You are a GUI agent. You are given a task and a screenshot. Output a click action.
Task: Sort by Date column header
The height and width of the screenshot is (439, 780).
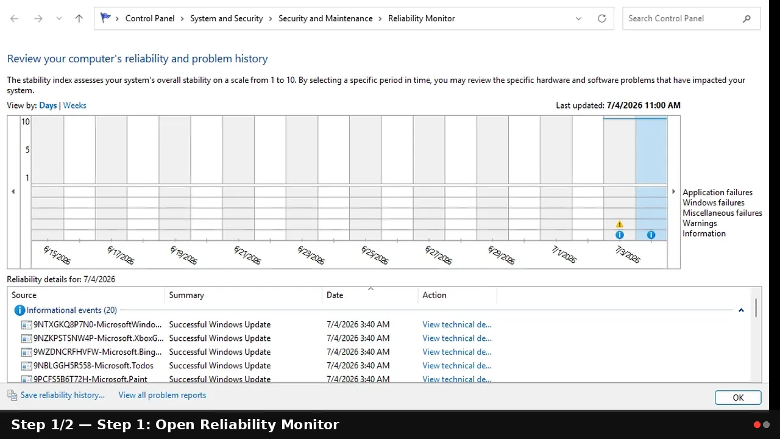(370, 295)
